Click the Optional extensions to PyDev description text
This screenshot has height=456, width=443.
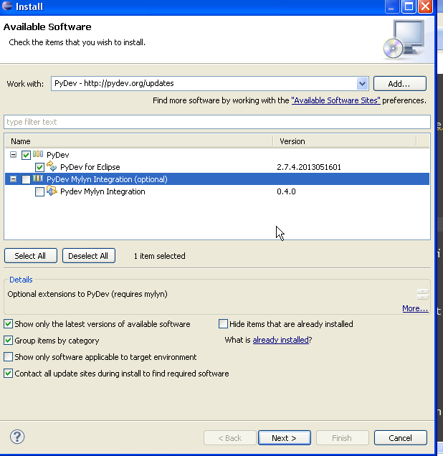[87, 294]
